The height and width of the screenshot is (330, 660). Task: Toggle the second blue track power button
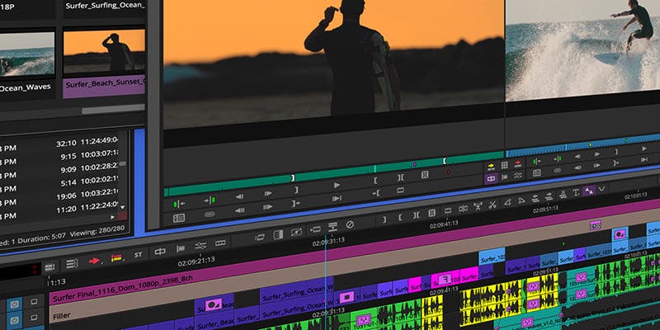pos(16,320)
